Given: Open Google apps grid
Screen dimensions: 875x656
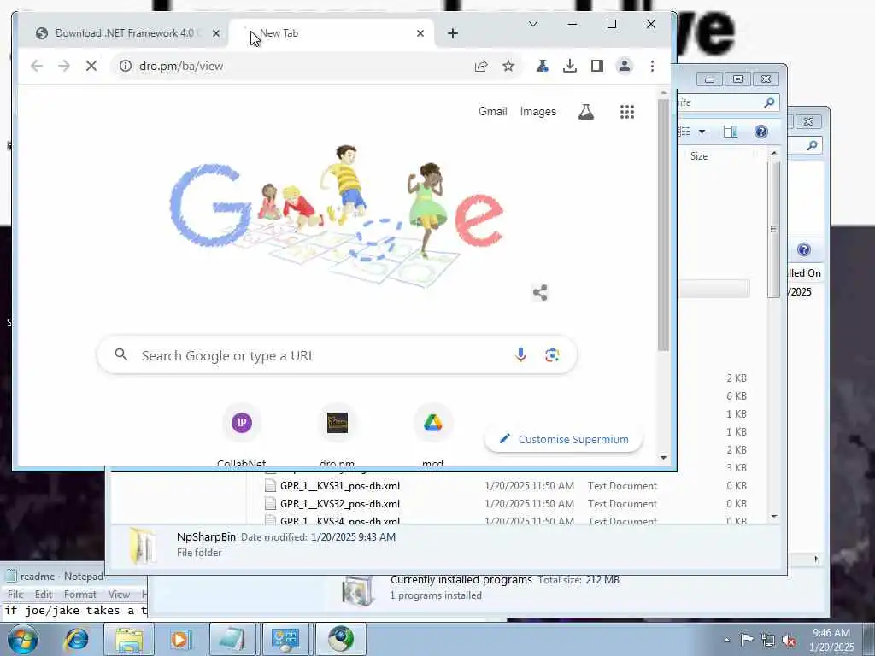Looking at the screenshot, I should click(x=627, y=112).
